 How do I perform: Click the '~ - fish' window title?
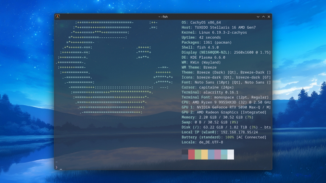(163, 17)
